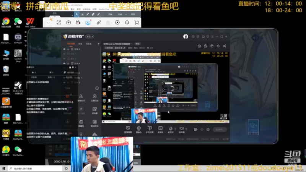The image size is (306, 172).
Task: Open hamburger menu in 直播伴侣 title bar
Action: (213, 36)
